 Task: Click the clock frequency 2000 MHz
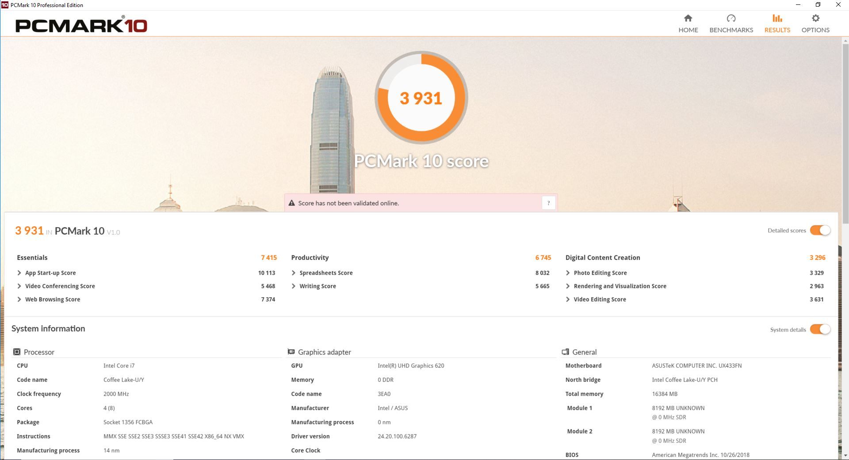click(116, 394)
